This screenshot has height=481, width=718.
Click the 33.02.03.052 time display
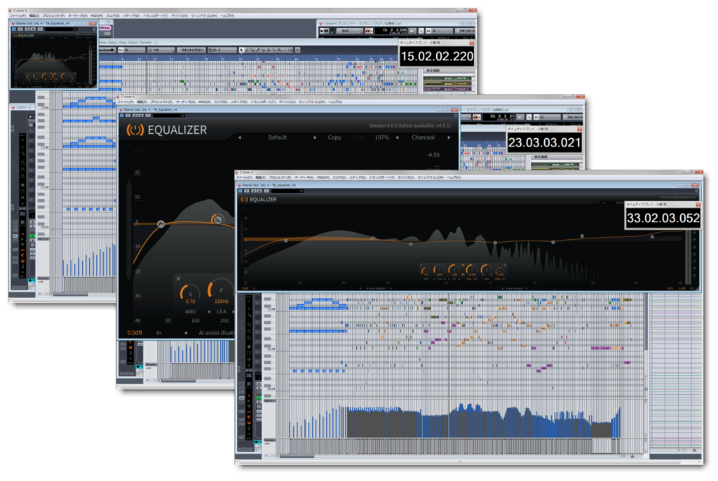coord(663,218)
